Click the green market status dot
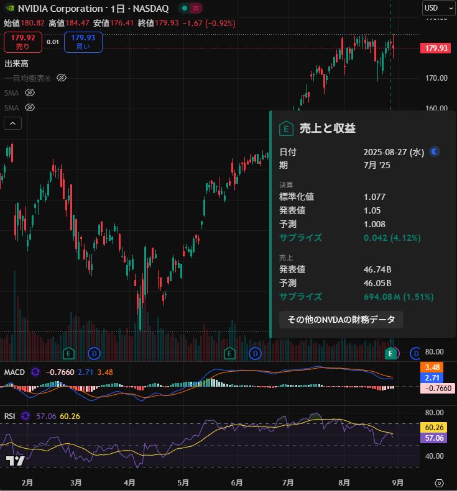This screenshot has width=457, height=491. [x=185, y=9]
